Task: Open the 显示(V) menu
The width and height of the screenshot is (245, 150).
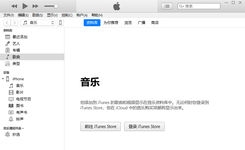Action: coord(52,15)
